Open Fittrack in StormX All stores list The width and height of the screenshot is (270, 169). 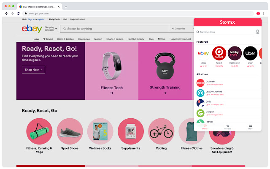tap(228, 121)
